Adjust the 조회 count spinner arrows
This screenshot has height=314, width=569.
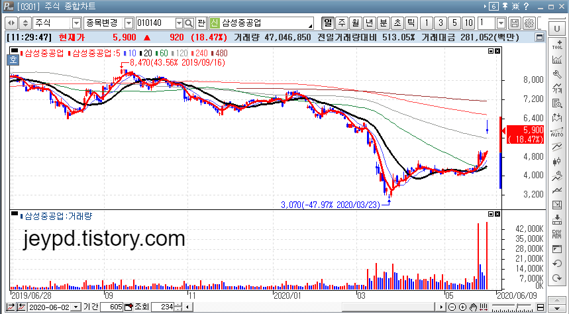pos(178,307)
